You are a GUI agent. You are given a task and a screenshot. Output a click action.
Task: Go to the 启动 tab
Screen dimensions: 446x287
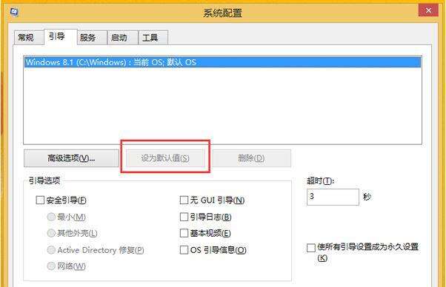(122, 38)
